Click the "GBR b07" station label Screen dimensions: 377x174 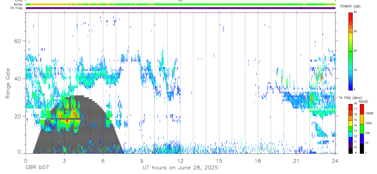37,168
